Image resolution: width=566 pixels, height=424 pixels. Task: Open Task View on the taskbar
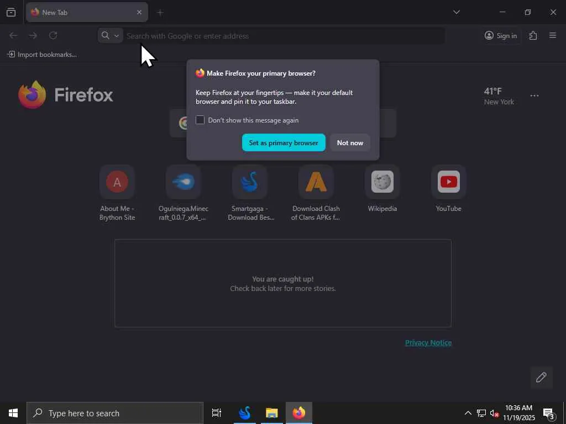pos(217,413)
